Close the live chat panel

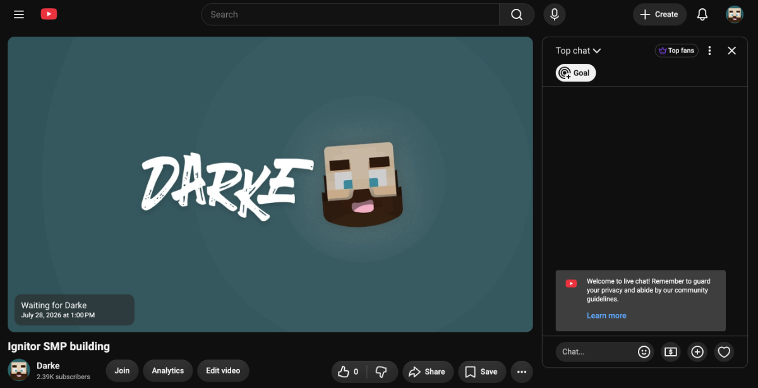[731, 51]
